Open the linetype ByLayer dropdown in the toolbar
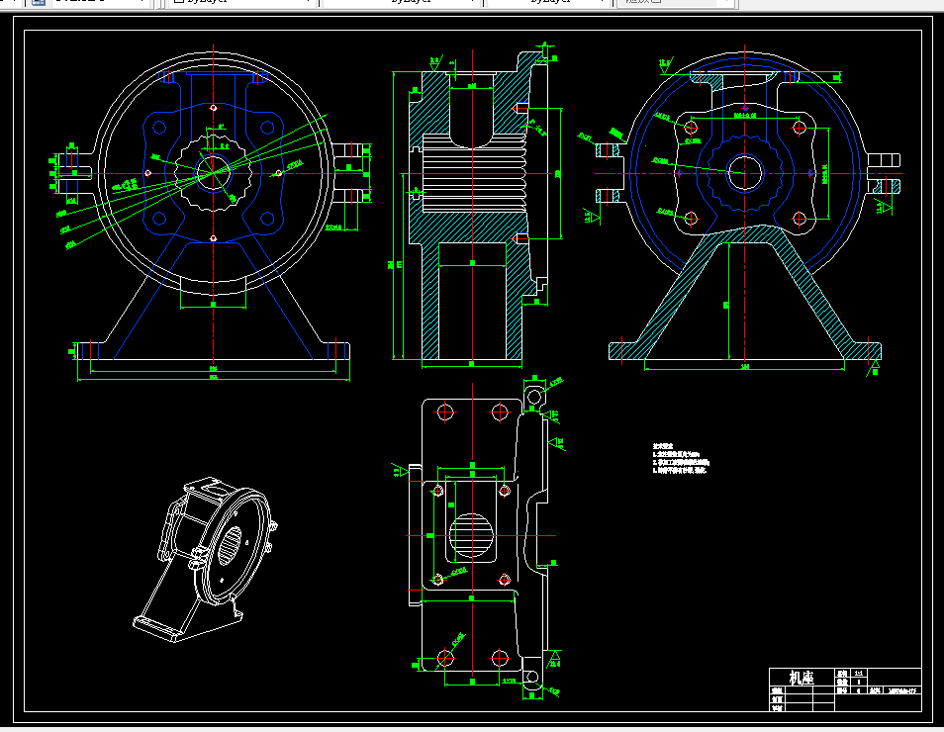Screen dimensions: 944x732 click(x=402, y=2)
